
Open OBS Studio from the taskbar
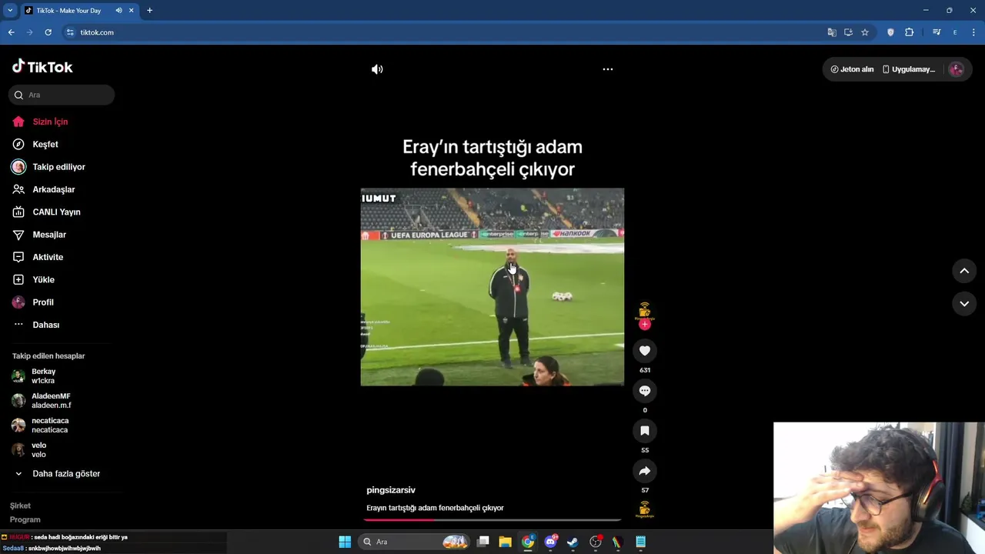596,542
